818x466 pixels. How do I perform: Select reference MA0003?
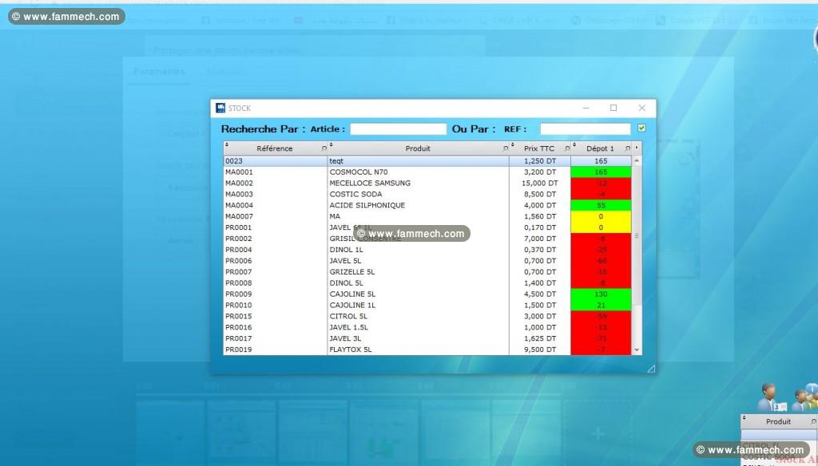tap(239, 194)
